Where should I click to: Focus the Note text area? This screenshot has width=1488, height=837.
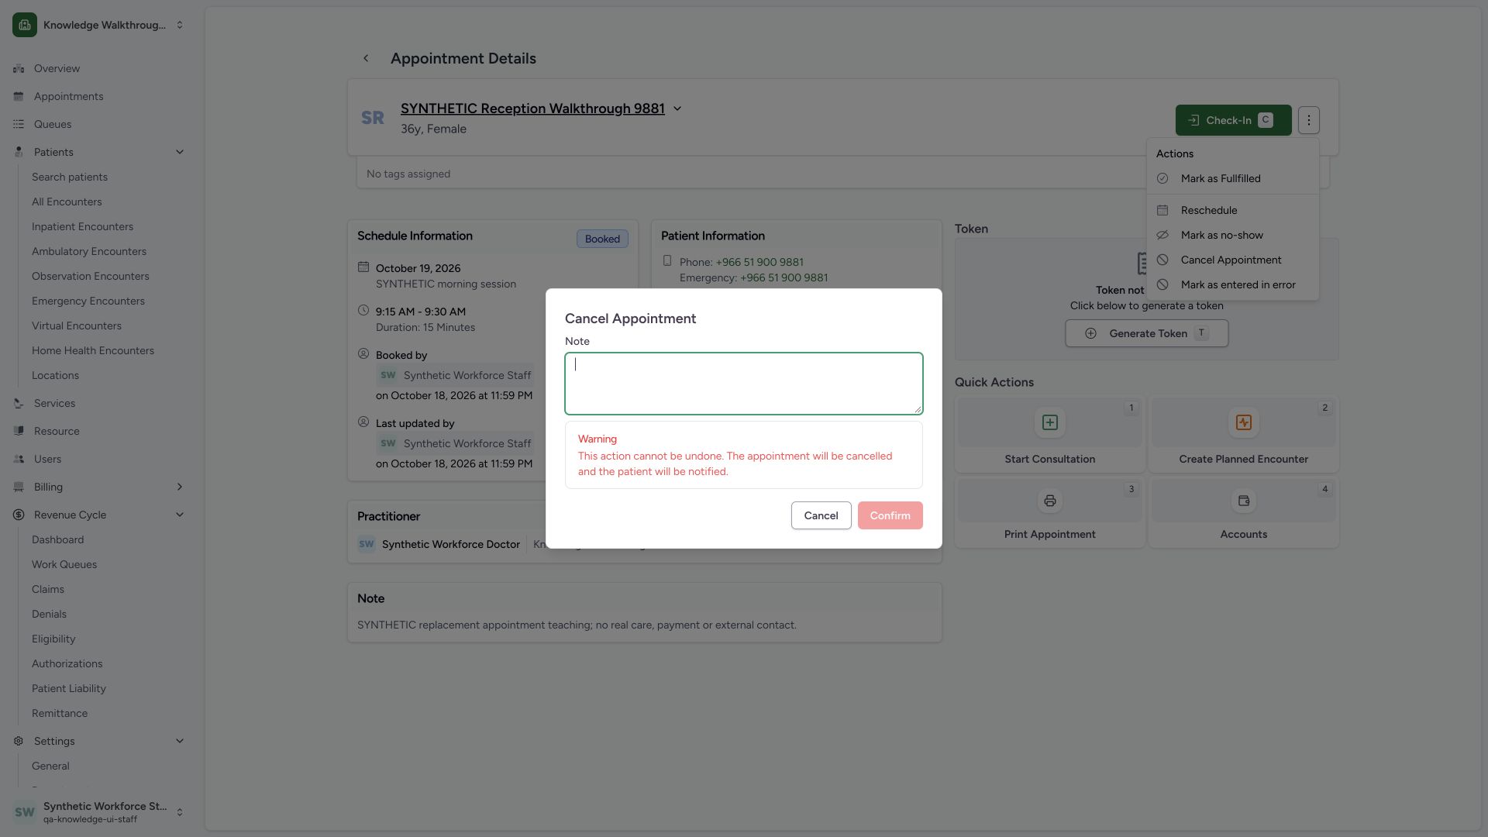744,384
